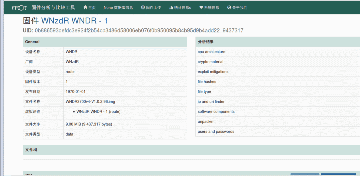Click the upload icon beside 固件上传
Image resolution: width=360 pixels, height=176 pixels.
point(143,8)
